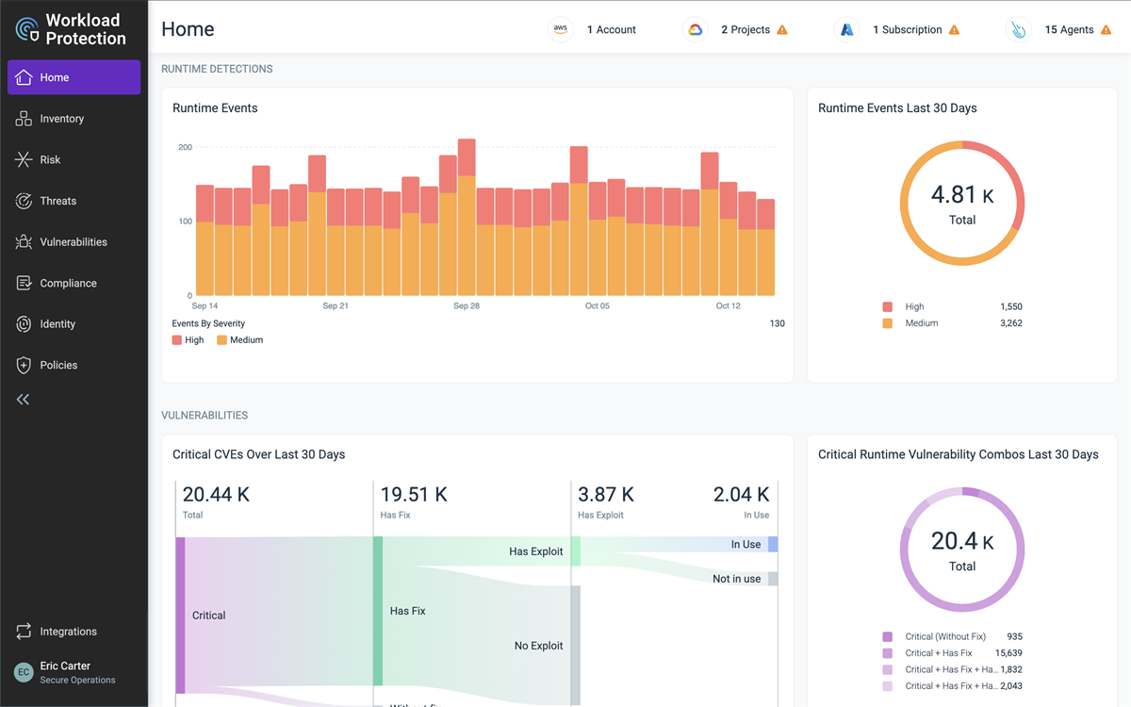Click the 2 Projects warning indicator
This screenshot has height=707, width=1131.
point(782,30)
